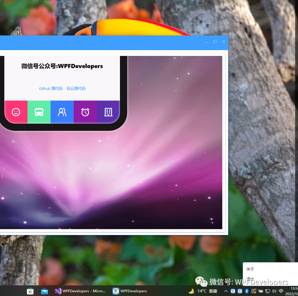
Task: Select the green bus icon tile
Action: (39, 112)
